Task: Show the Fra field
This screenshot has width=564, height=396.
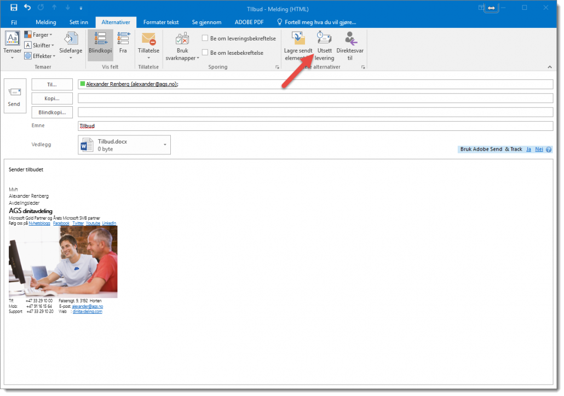Action: (x=123, y=45)
